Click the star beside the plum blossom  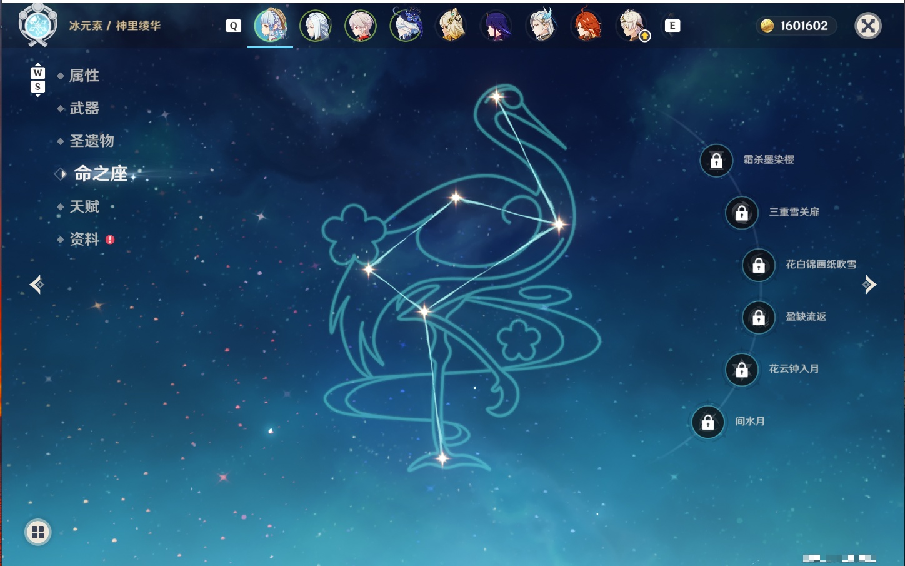coord(369,270)
